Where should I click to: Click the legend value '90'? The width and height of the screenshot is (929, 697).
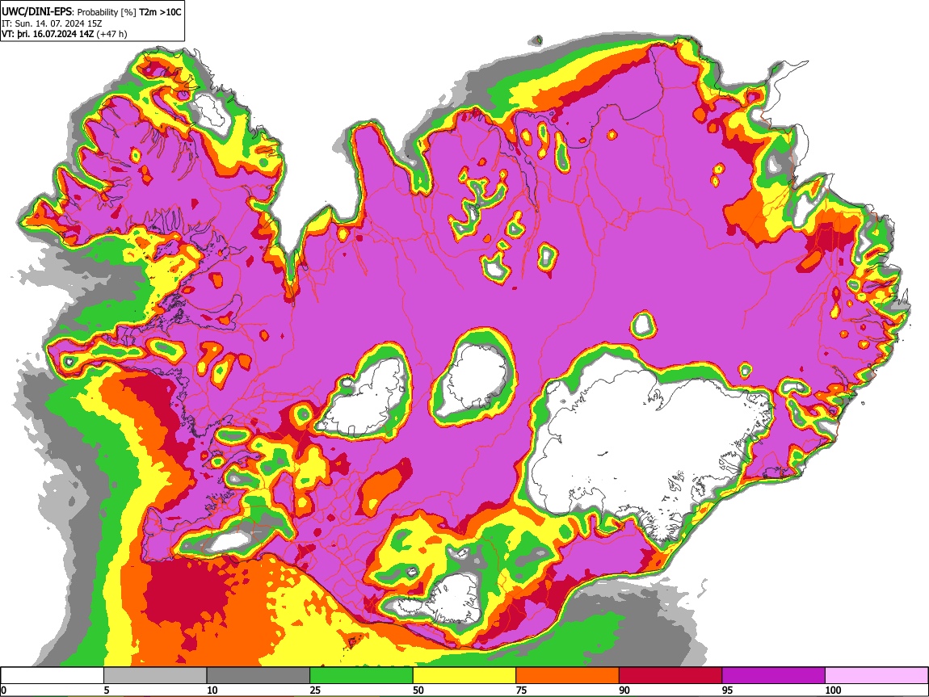pyautogui.click(x=624, y=690)
